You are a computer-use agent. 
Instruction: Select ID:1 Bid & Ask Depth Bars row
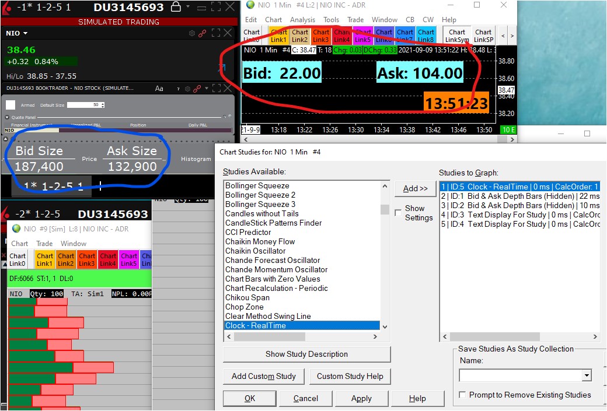[520, 196]
